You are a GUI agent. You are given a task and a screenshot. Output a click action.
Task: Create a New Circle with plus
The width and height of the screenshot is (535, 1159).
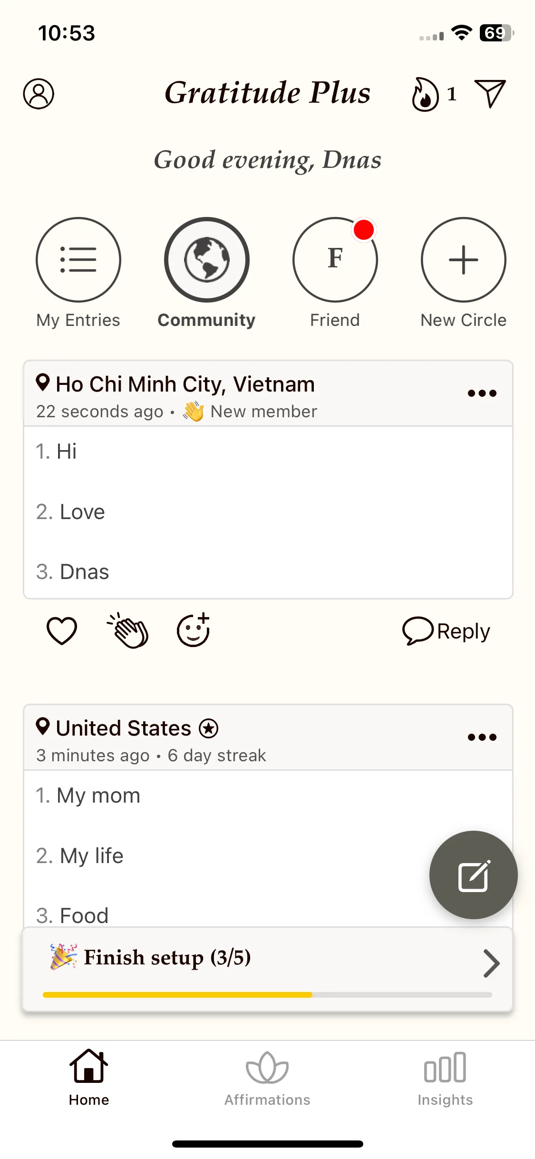tap(464, 260)
